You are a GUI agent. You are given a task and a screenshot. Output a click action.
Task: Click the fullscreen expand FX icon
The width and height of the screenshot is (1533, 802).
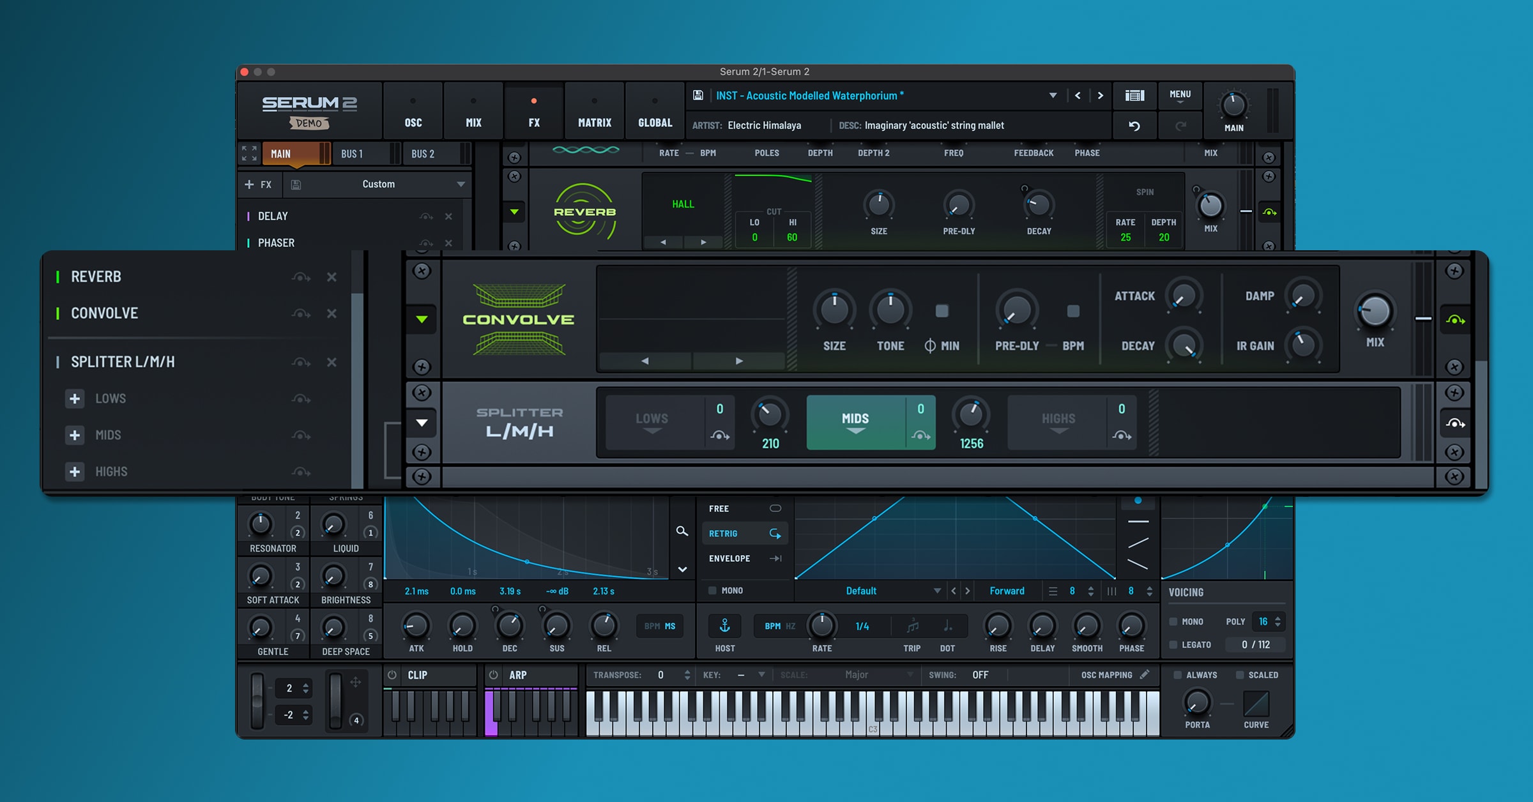coord(249,153)
